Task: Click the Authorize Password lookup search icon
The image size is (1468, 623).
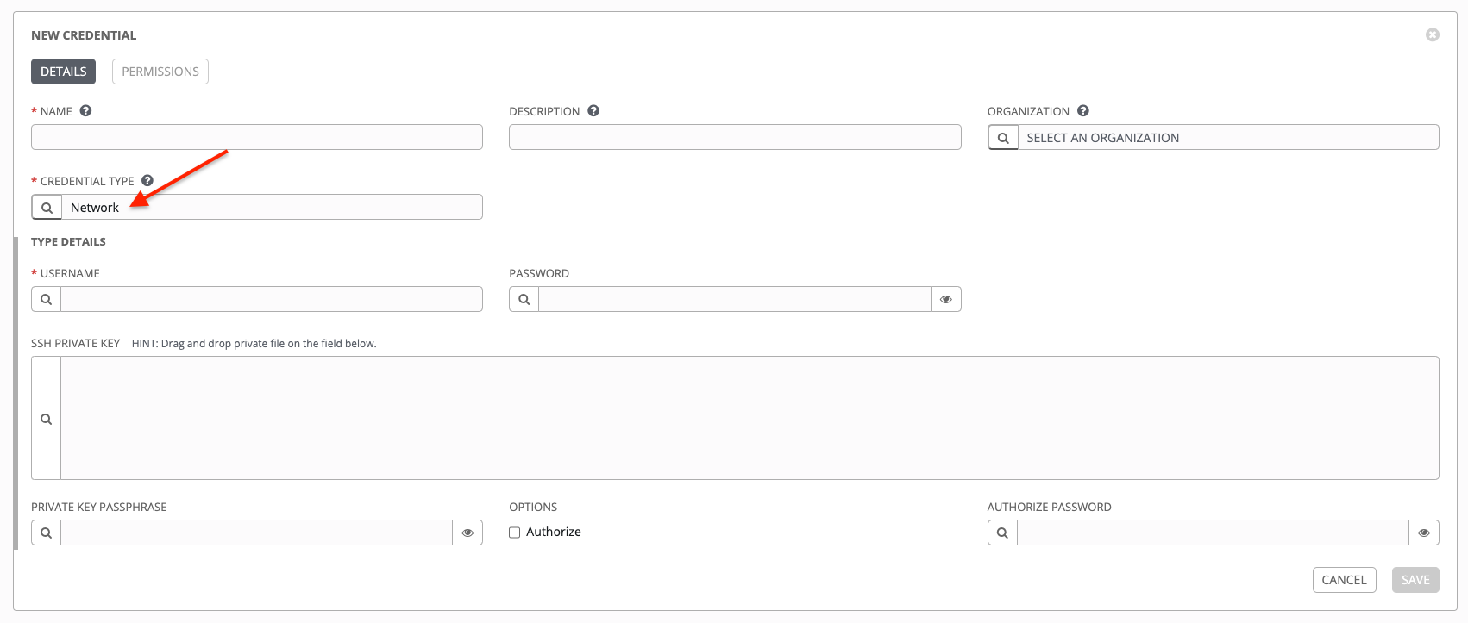Action: 1002,533
